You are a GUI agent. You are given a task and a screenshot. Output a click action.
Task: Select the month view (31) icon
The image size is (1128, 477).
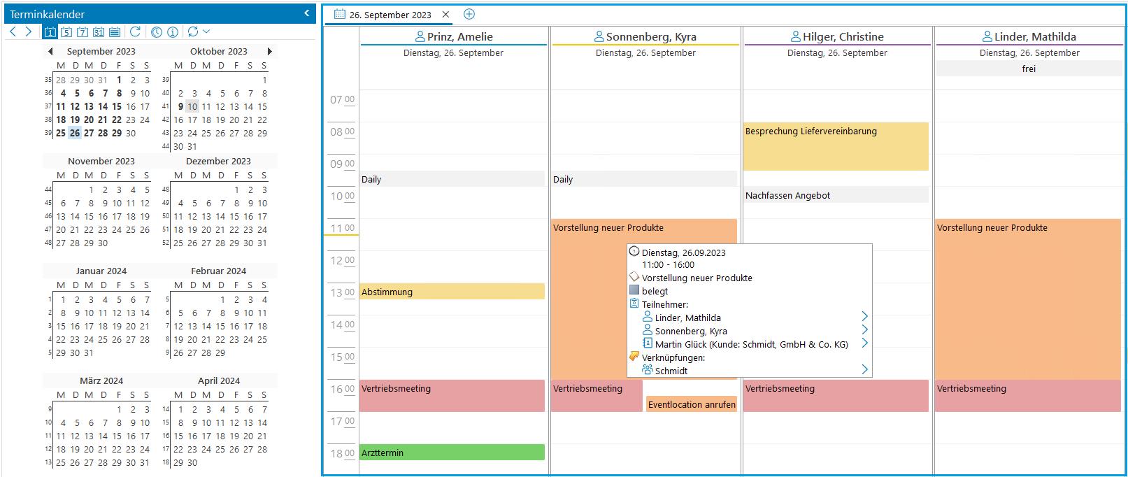99,32
